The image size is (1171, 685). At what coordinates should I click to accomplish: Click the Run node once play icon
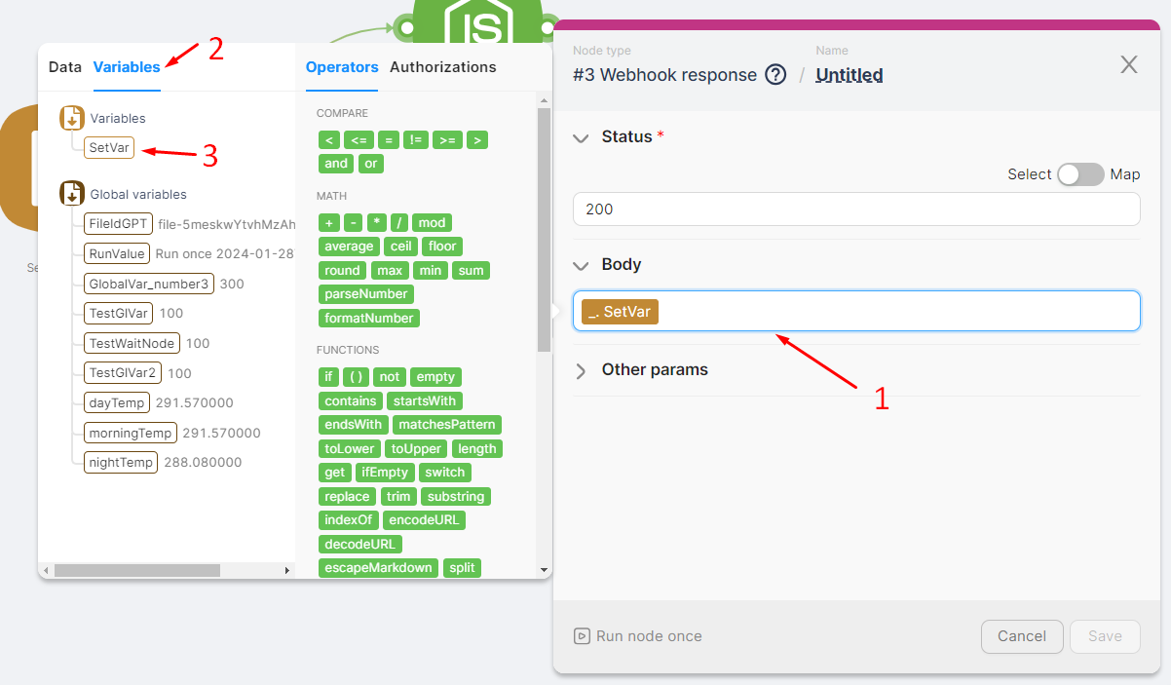click(x=582, y=636)
